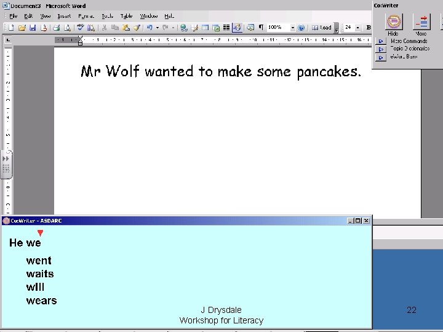Viewport: 443px width, 332px height.
Task: Click the CoWriter title bar app icon
Action: pos(6,221)
